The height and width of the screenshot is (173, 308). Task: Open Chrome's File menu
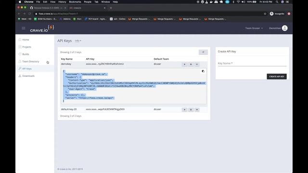pyautogui.click(x=38, y=2)
